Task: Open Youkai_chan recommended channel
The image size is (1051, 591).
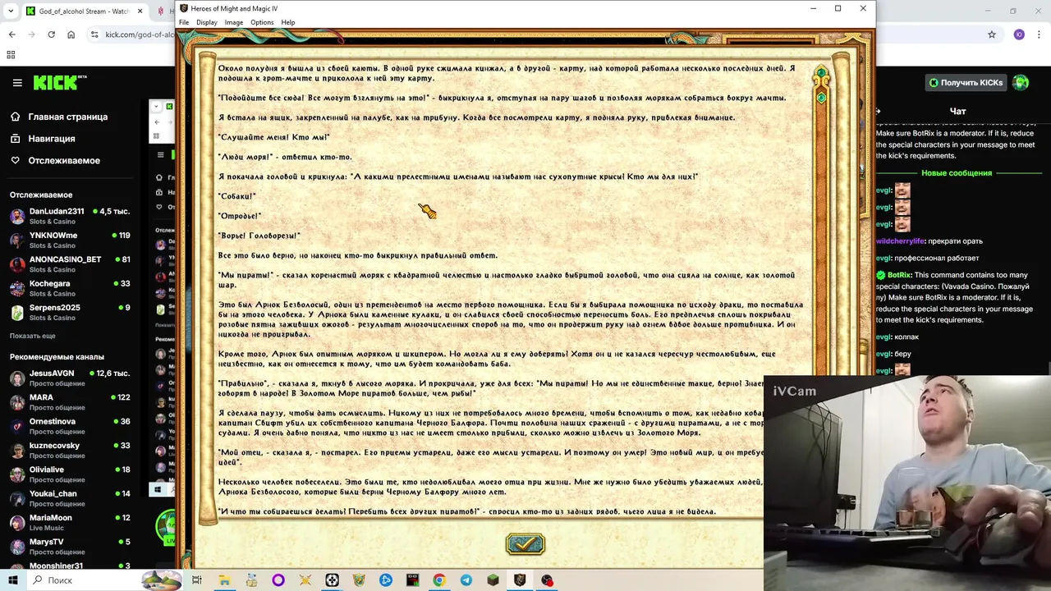Action: pos(70,498)
